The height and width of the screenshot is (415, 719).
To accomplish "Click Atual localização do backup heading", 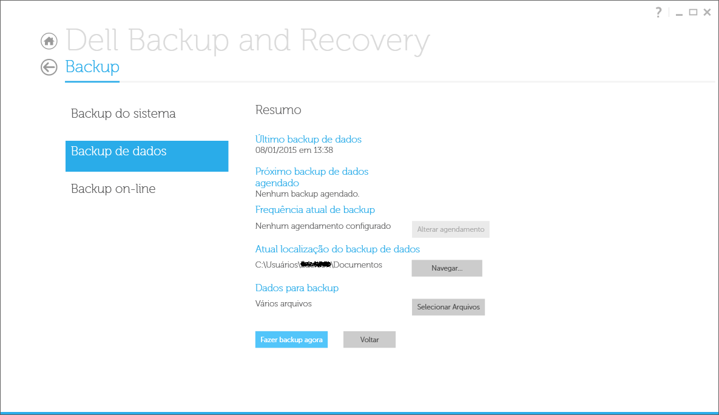I will pyautogui.click(x=337, y=249).
